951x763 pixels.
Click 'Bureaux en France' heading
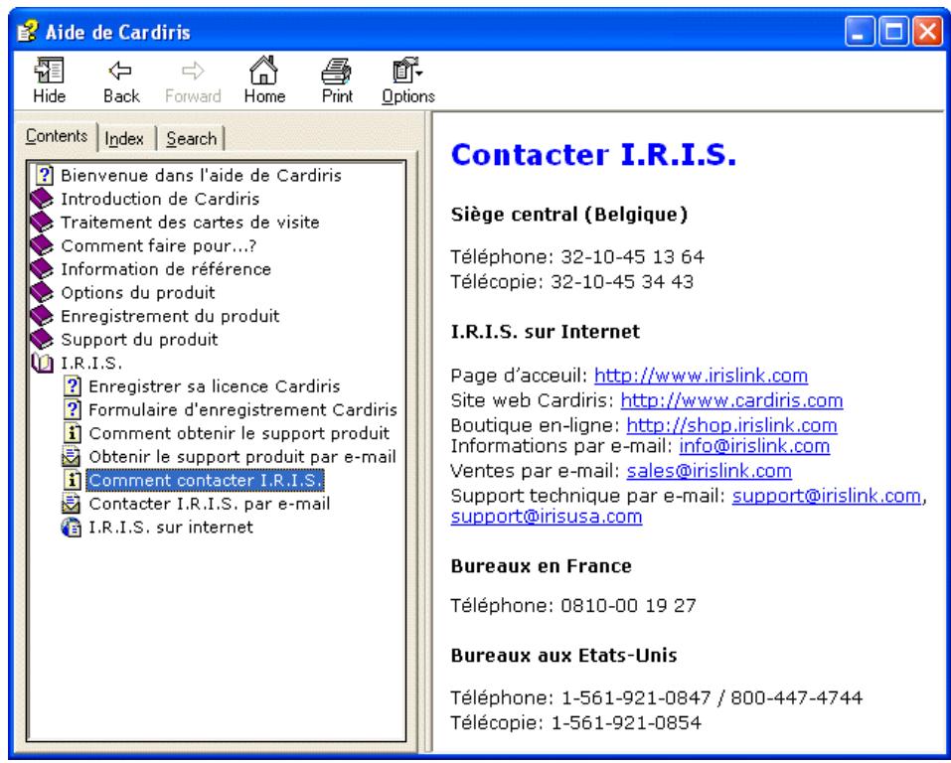[541, 566]
